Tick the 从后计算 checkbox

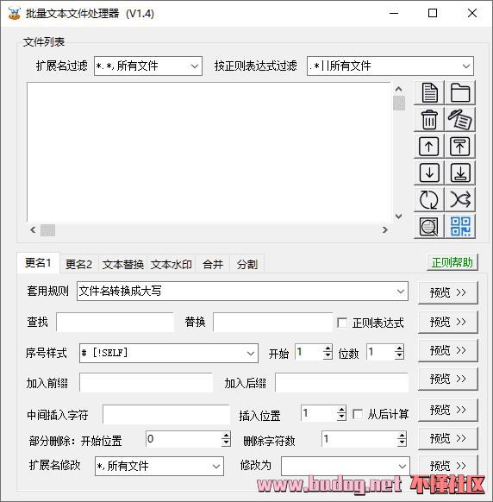point(358,414)
